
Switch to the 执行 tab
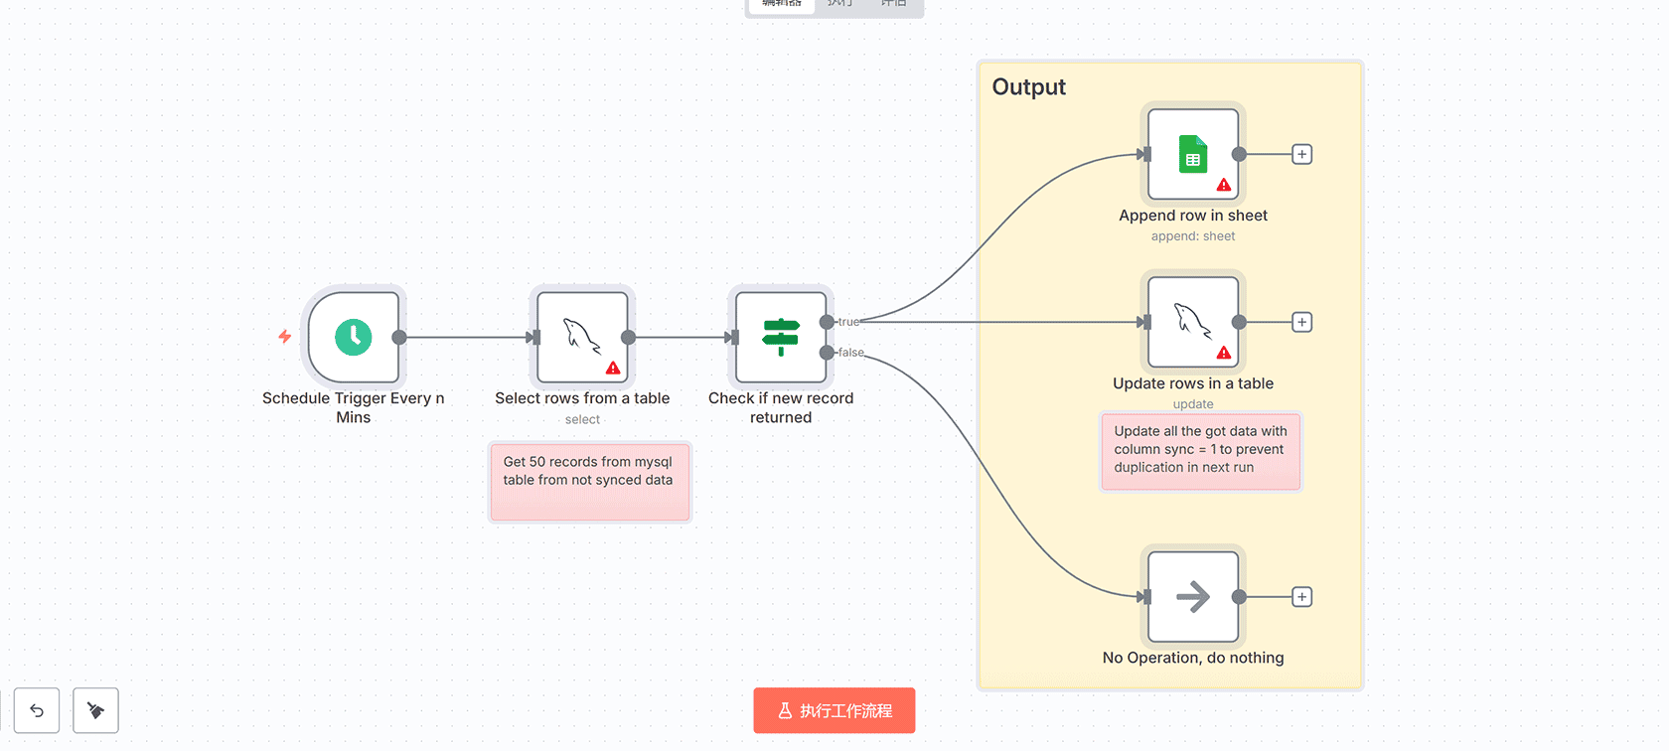click(839, 4)
